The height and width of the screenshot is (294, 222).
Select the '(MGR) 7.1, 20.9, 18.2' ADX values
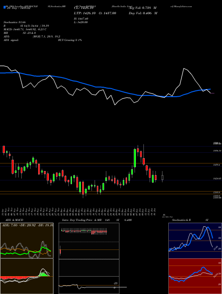pos(46,37)
